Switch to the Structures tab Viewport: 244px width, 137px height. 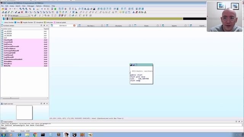pos(119,25)
